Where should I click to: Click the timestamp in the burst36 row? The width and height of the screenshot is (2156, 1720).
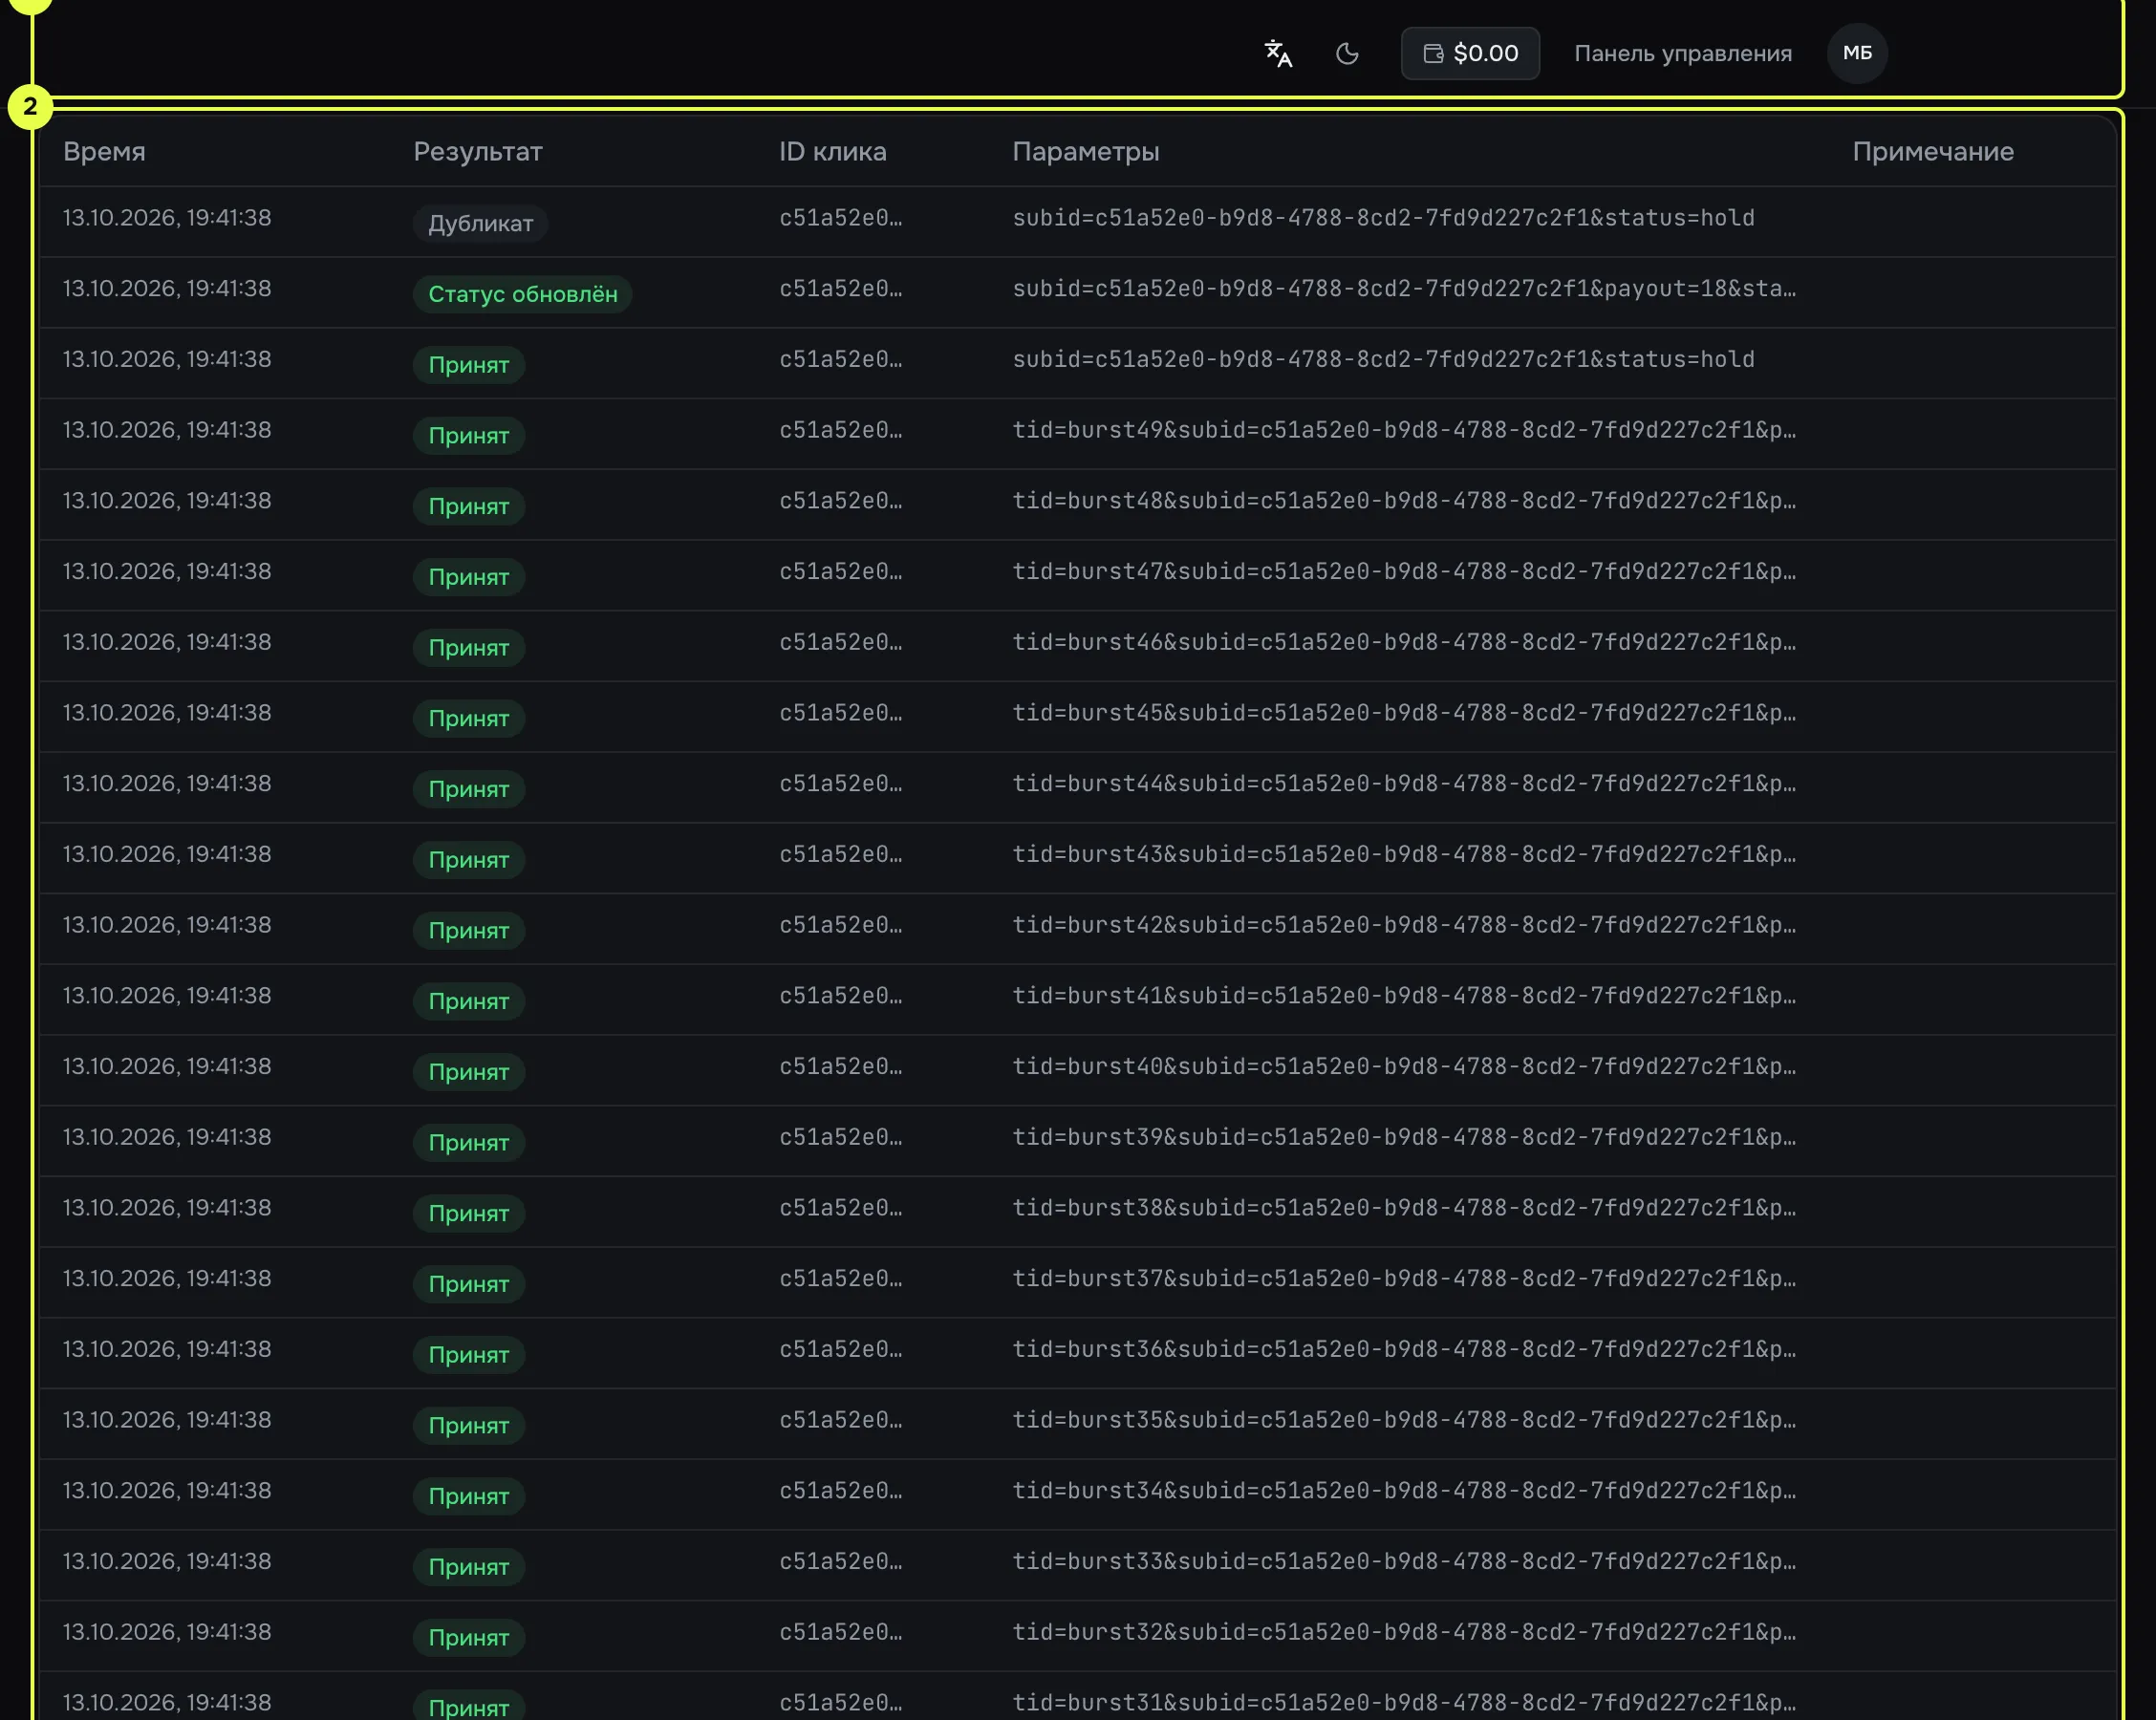point(167,1349)
